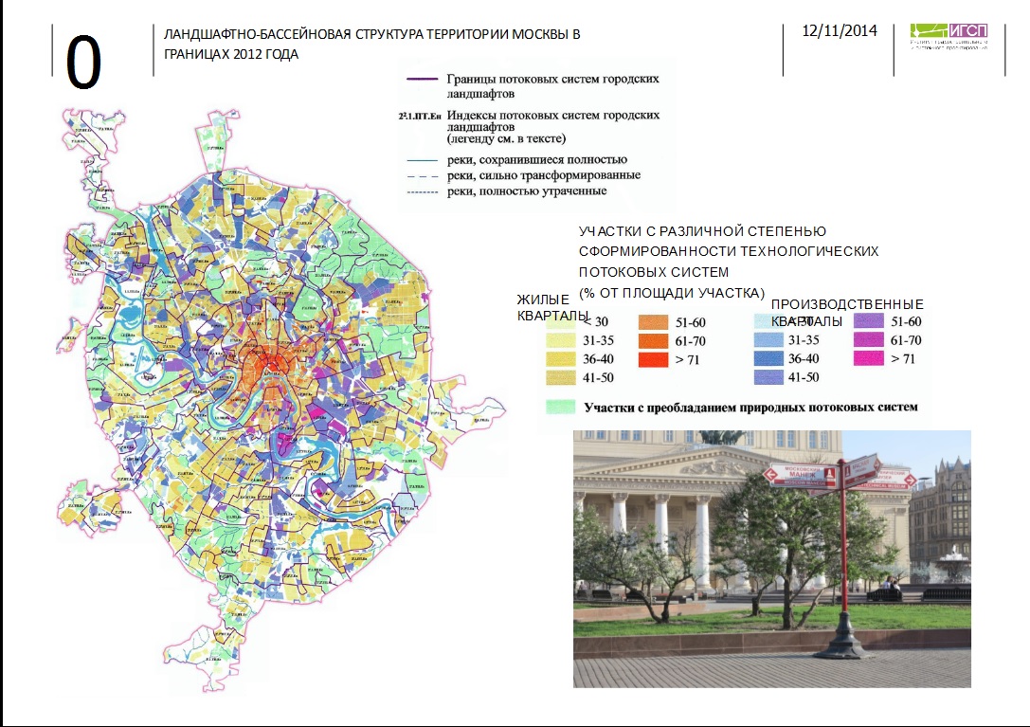The width and height of the screenshot is (1030, 727).
Task: Select legend label 'реки, сохранившиеся полностью'
Action: (x=536, y=160)
